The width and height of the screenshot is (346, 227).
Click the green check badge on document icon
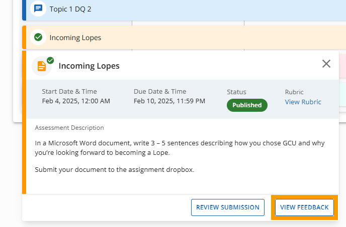[50, 60]
